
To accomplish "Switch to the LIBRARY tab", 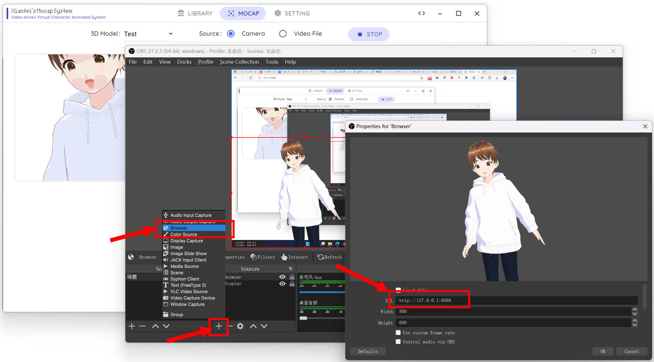I will pyautogui.click(x=195, y=13).
